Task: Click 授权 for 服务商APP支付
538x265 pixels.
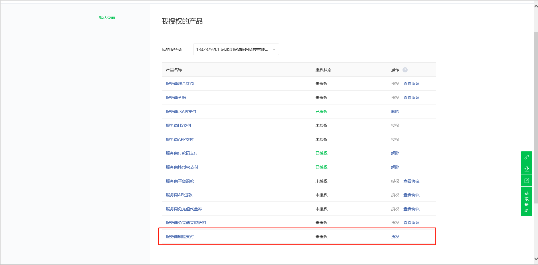Action: click(x=395, y=139)
